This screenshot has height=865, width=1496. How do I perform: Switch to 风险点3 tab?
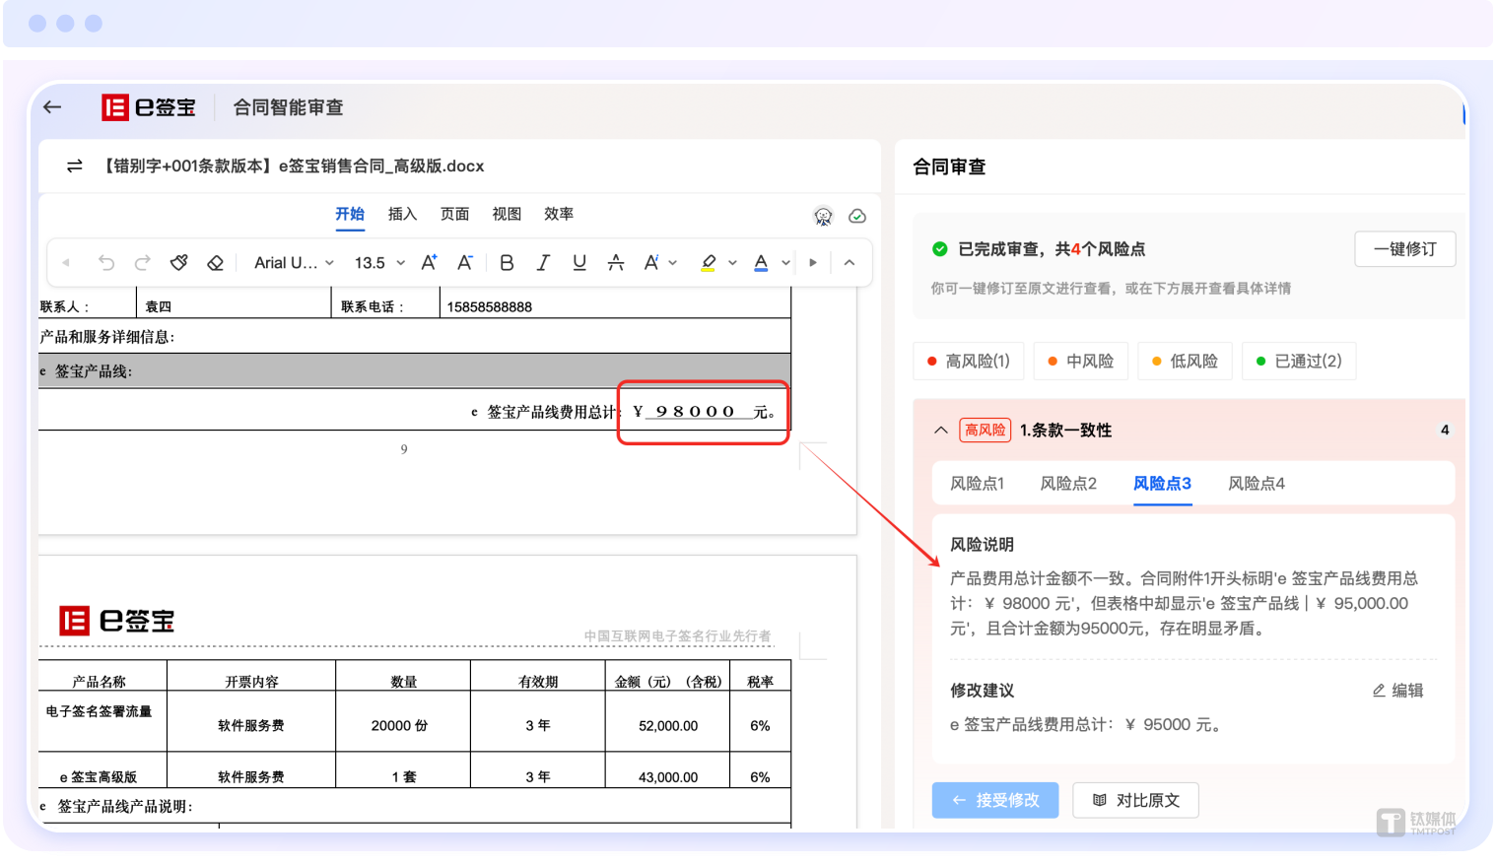click(x=1162, y=484)
